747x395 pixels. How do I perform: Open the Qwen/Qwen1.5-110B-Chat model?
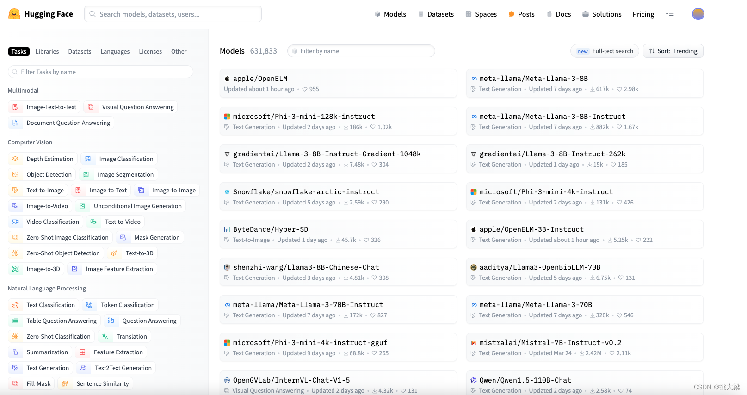click(585, 383)
